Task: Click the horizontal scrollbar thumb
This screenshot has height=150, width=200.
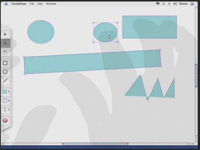Action: [95, 144]
